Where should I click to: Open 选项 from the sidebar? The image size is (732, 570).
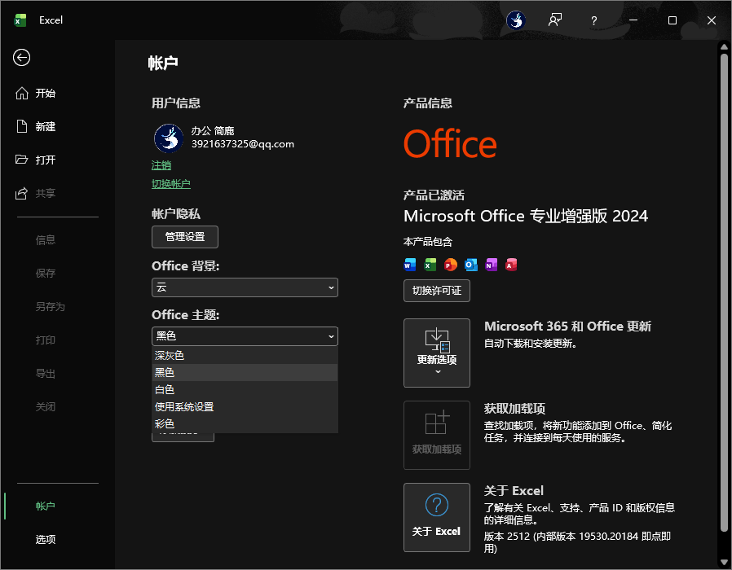[46, 539]
